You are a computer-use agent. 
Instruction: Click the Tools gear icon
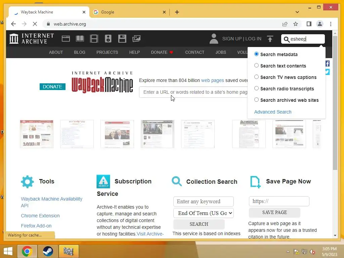point(28,182)
